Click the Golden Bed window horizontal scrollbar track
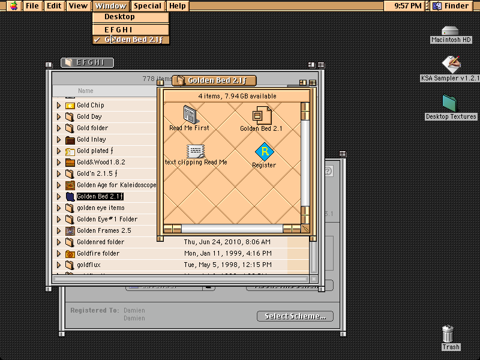This screenshot has height=360, width=480. 232,229
